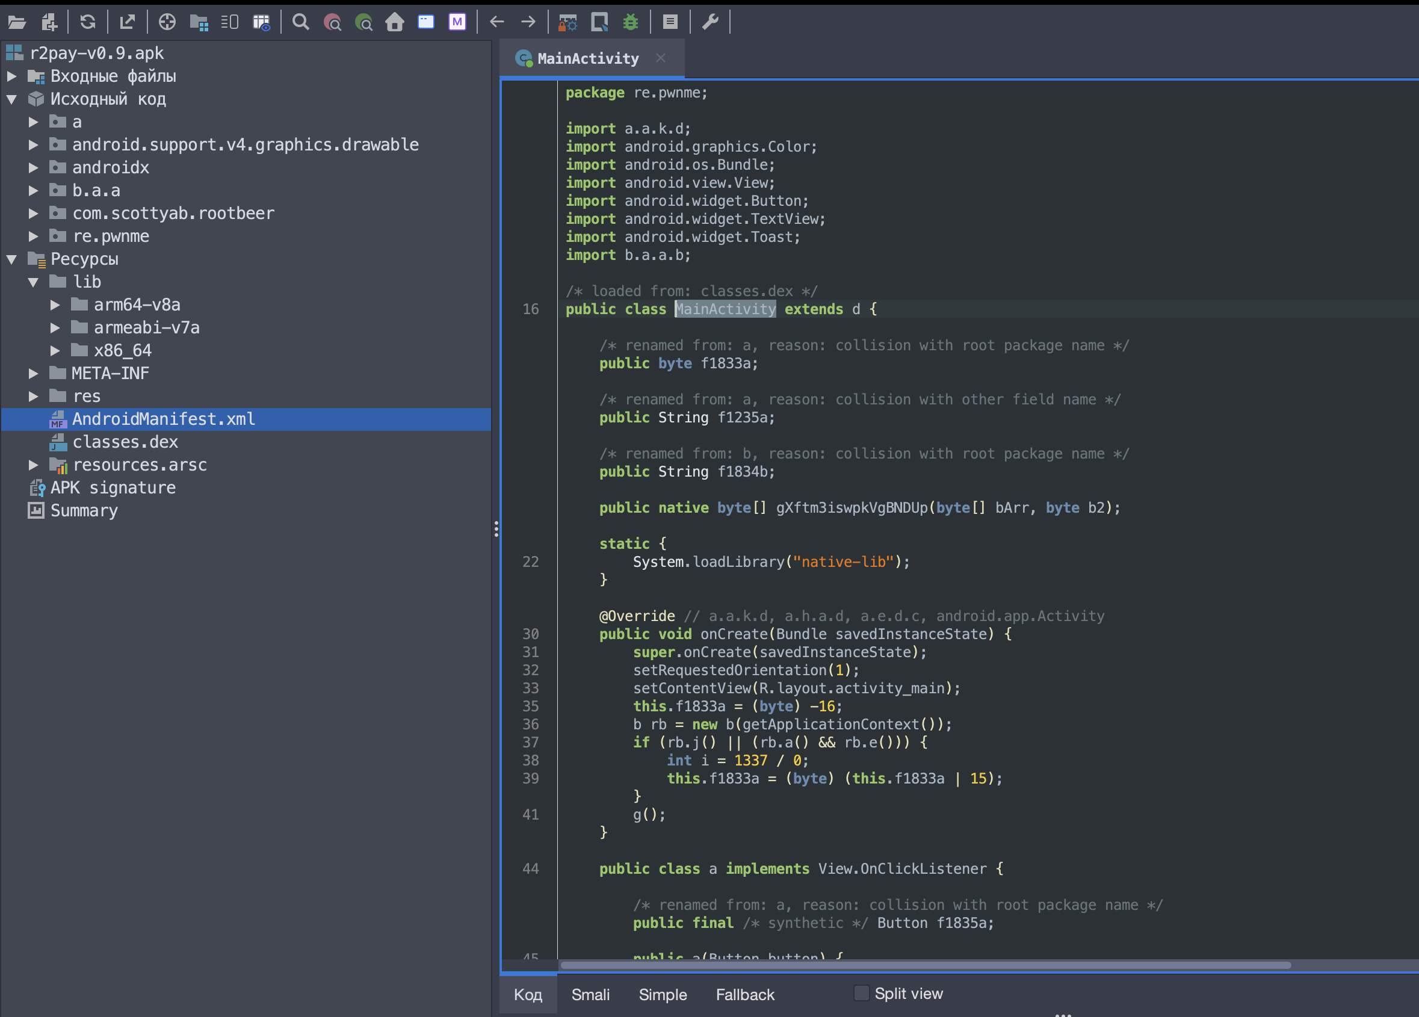Click the open file folder icon
The image size is (1419, 1017).
coord(17,22)
